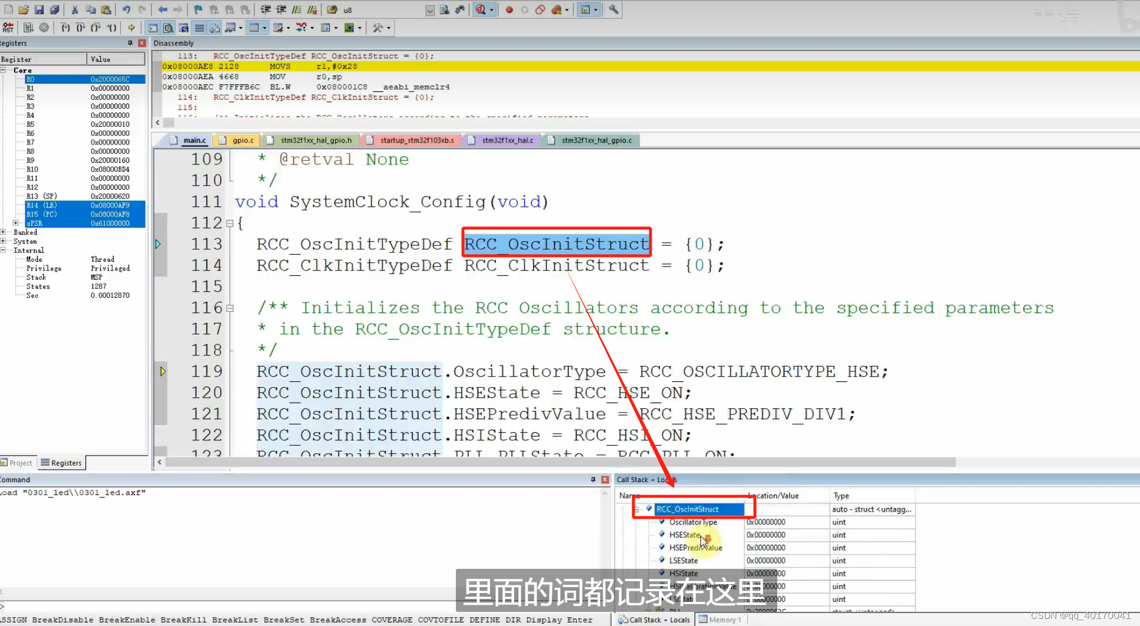
Task: Show the next statement arrow
Action: tap(132, 27)
